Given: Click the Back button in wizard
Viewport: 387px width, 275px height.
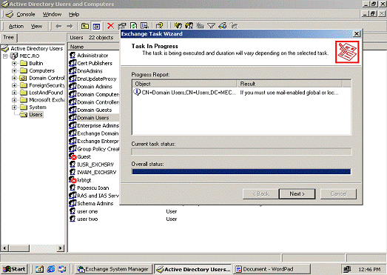Looking at the screenshot, I should click(260, 193).
